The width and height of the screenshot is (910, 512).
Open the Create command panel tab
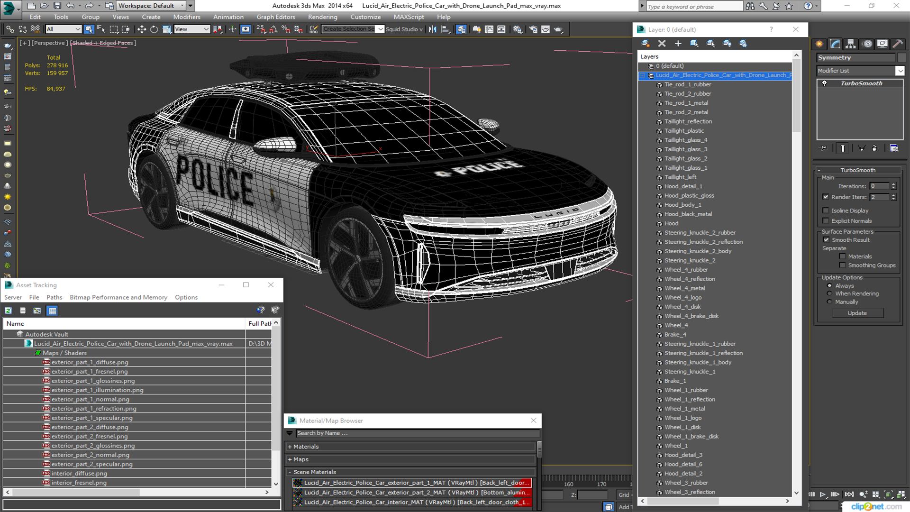point(819,44)
